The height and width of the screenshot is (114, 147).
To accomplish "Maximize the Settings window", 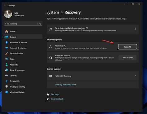I will click(133, 4).
